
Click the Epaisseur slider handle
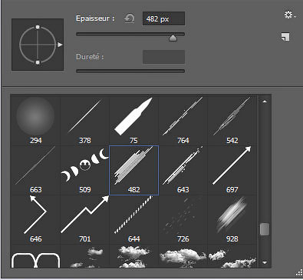(173, 38)
